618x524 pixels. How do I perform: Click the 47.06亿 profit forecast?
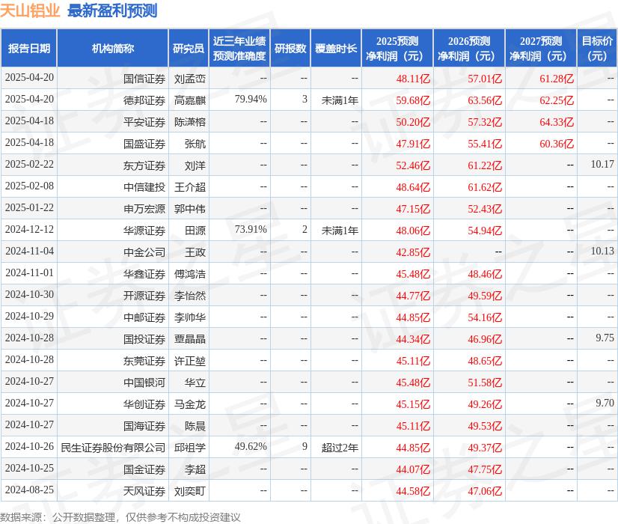485,491
